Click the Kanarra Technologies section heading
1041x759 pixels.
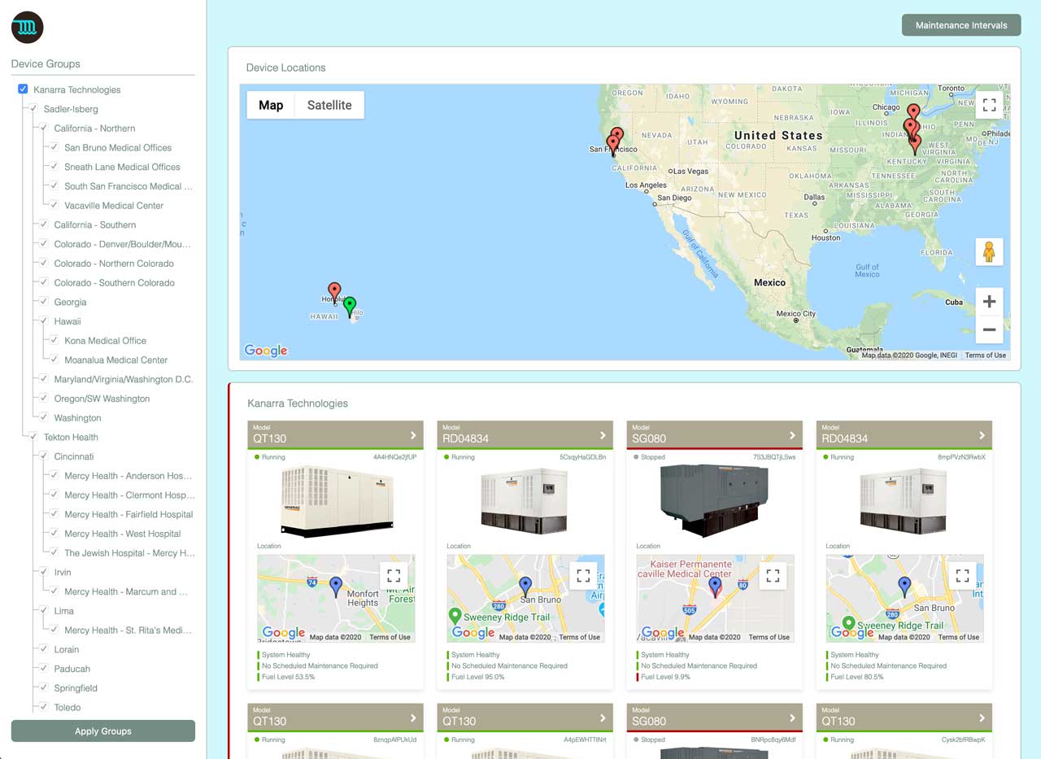tap(297, 403)
